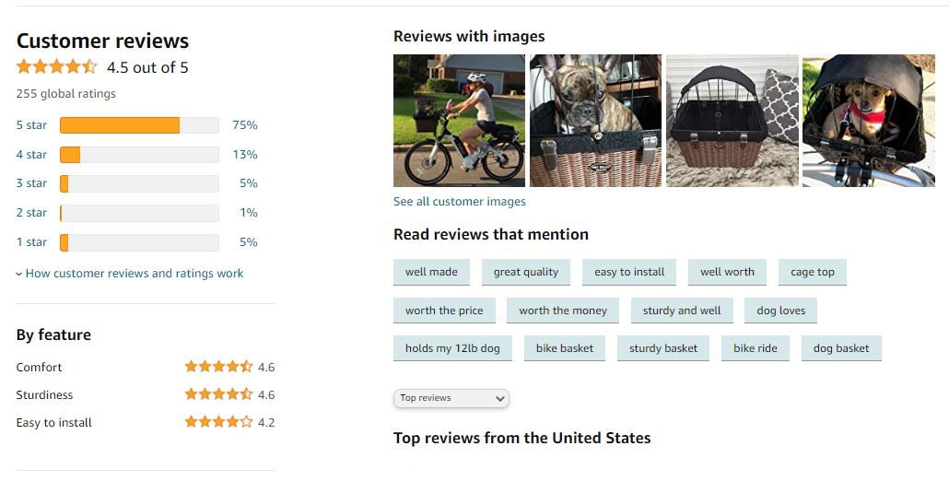Viewport: 949px width, 481px height.
Task: Select the "well made" review tag
Action: pyautogui.click(x=431, y=272)
